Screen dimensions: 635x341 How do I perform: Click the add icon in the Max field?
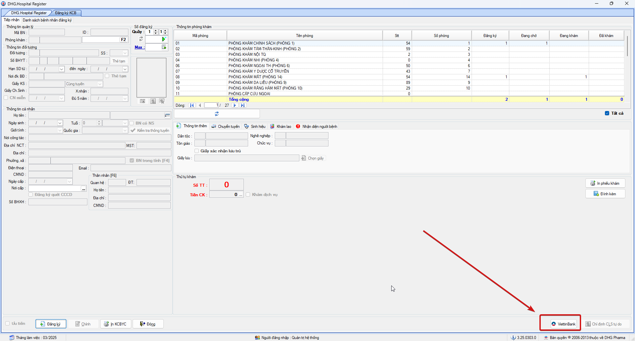(x=164, y=47)
